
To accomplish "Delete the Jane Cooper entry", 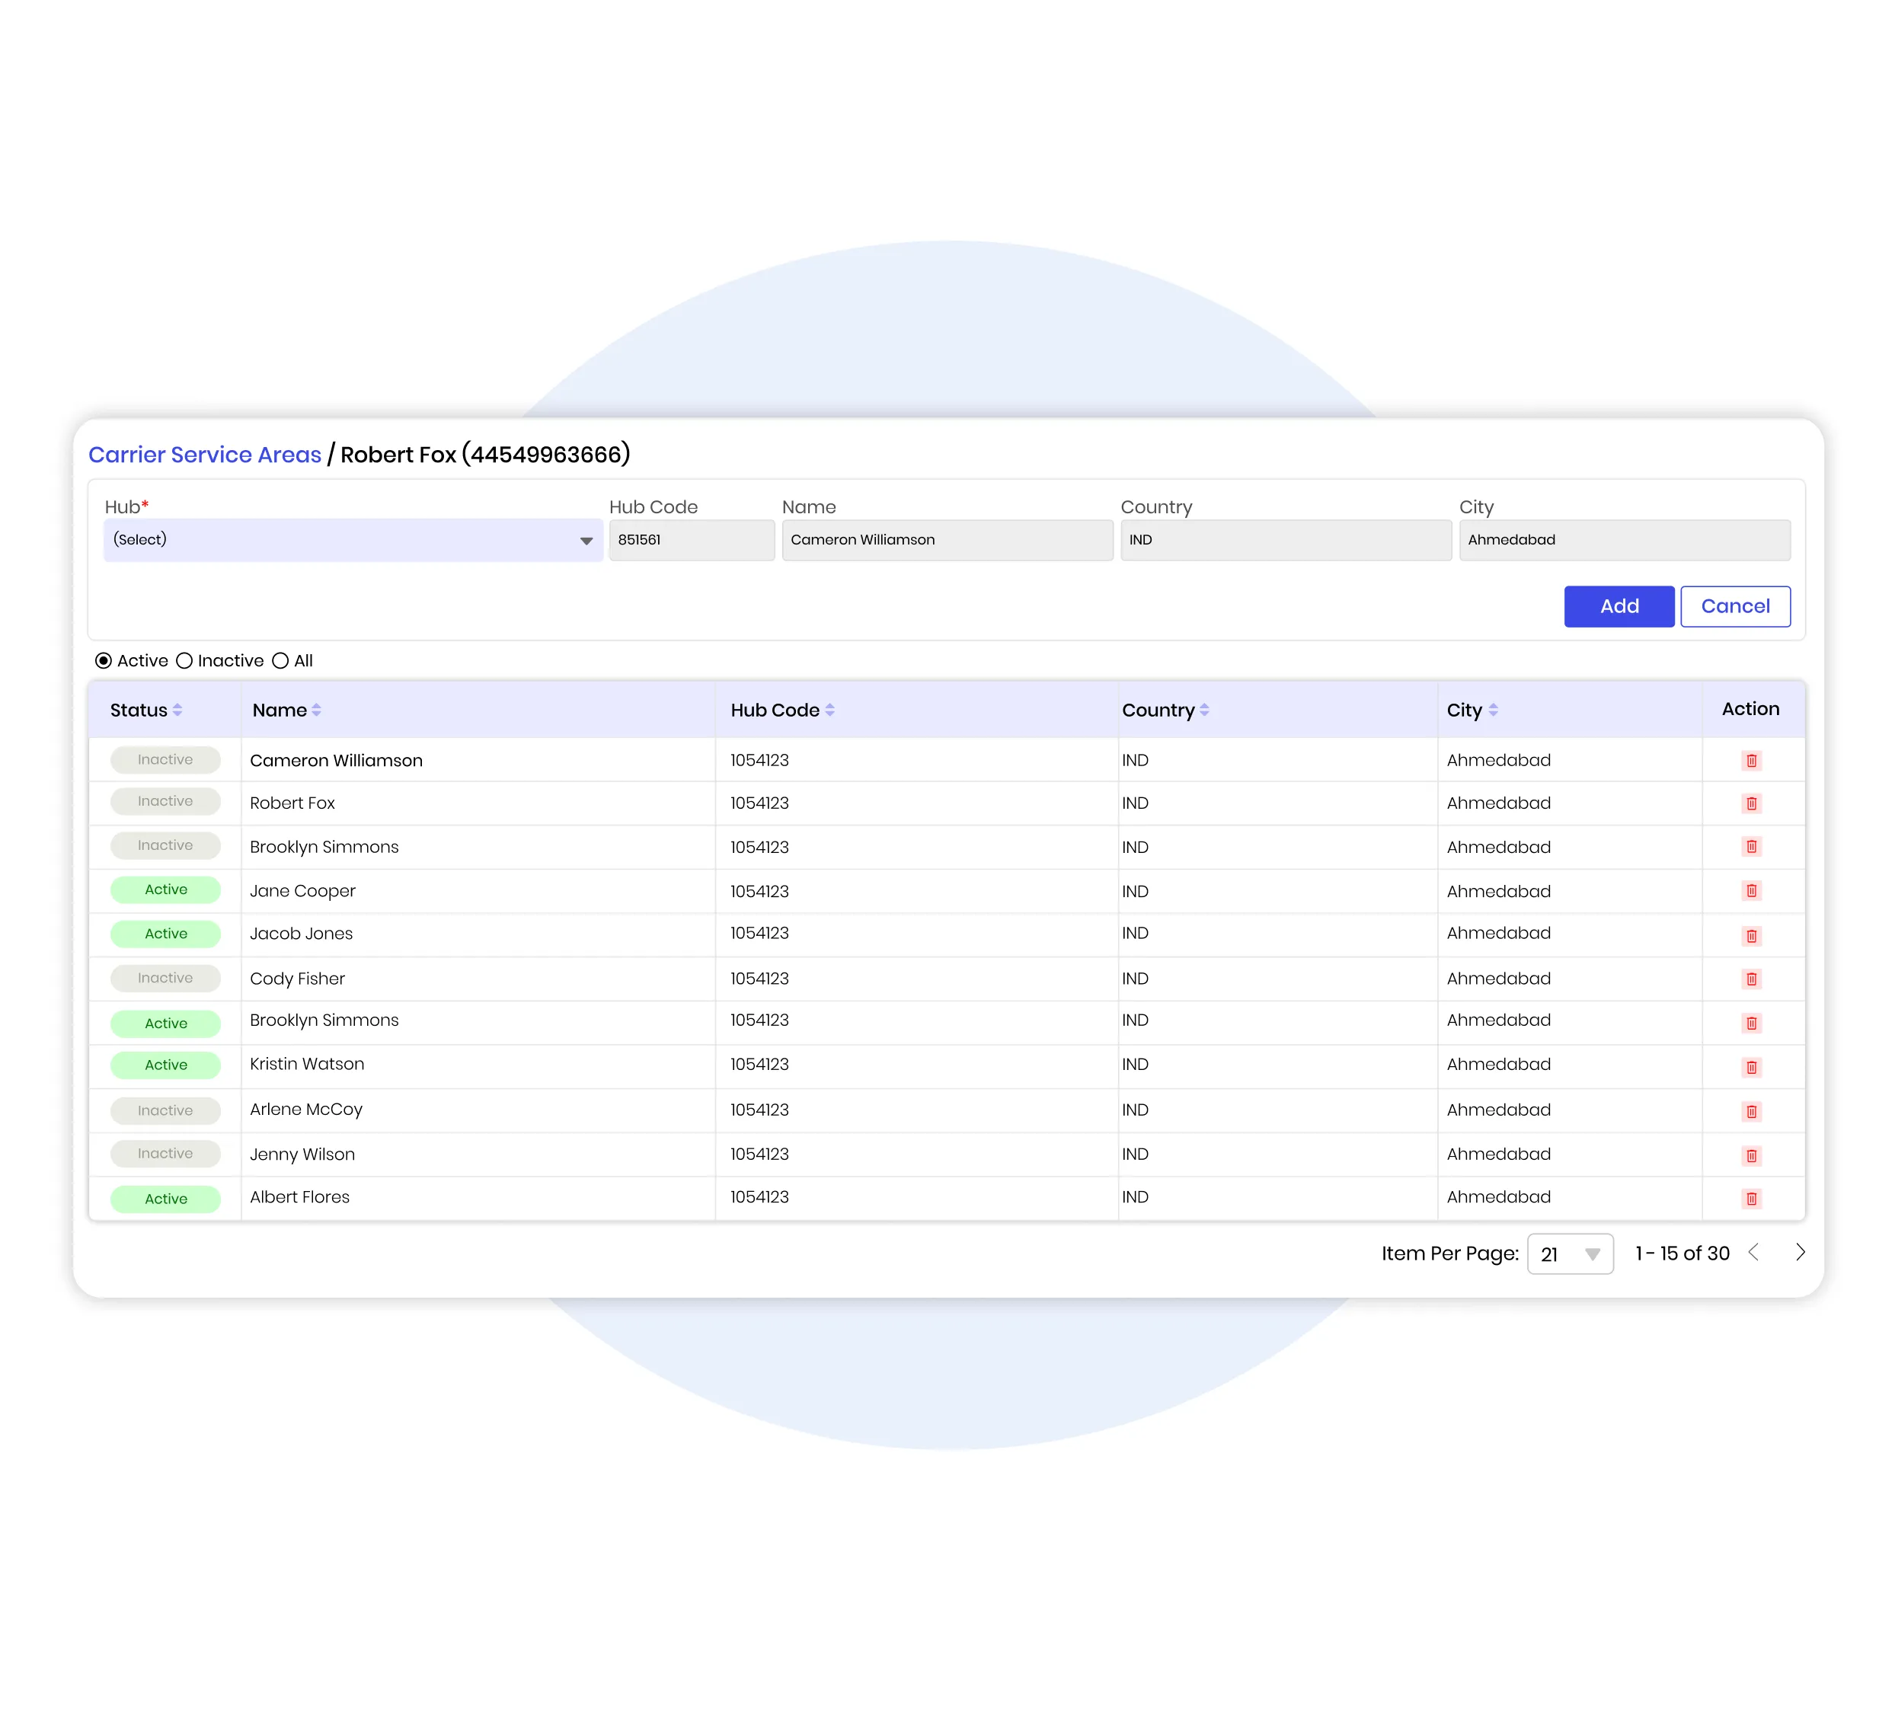I will (1750, 890).
